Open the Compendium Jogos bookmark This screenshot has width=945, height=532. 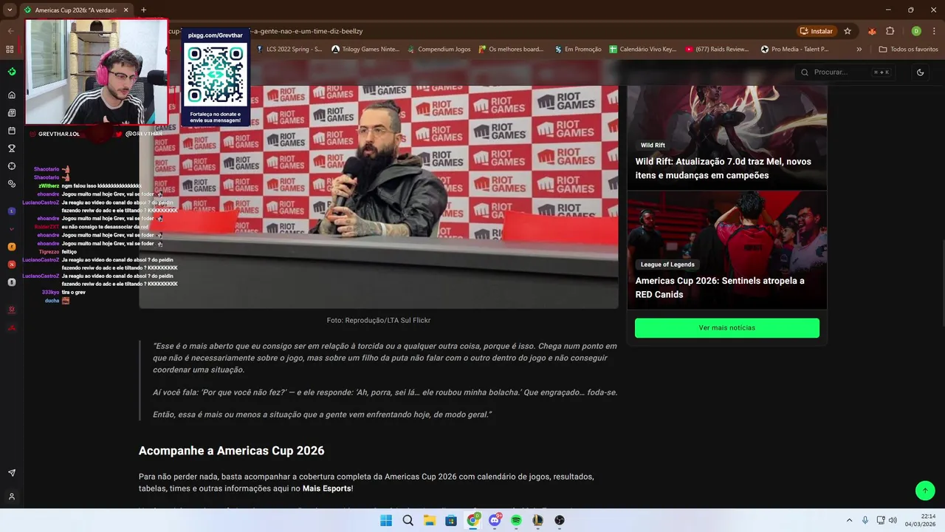click(x=439, y=50)
